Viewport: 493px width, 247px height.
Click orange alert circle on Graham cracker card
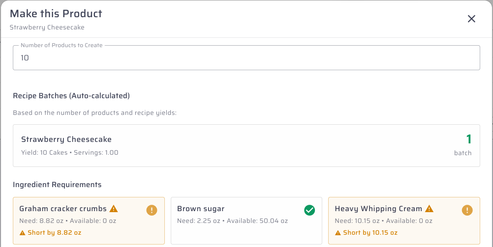(152, 210)
